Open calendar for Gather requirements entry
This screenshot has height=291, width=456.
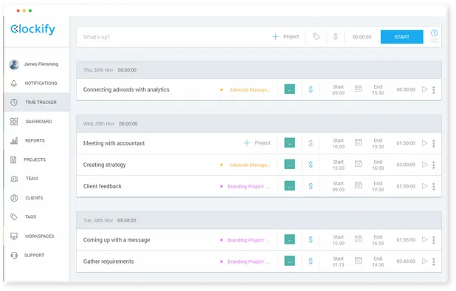point(359,260)
